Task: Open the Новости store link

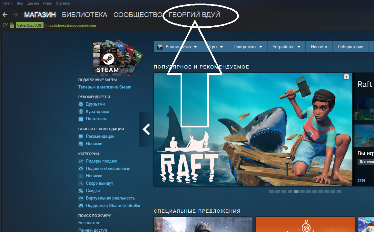Action: point(319,47)
